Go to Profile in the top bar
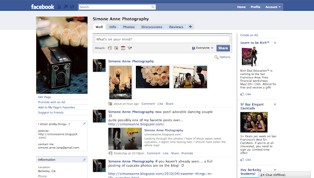Screen dimensions: 314x178 point(256,7)
